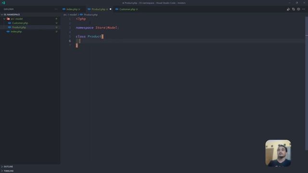Click the webcam overlay thumbnail

(x=278, y=153)
